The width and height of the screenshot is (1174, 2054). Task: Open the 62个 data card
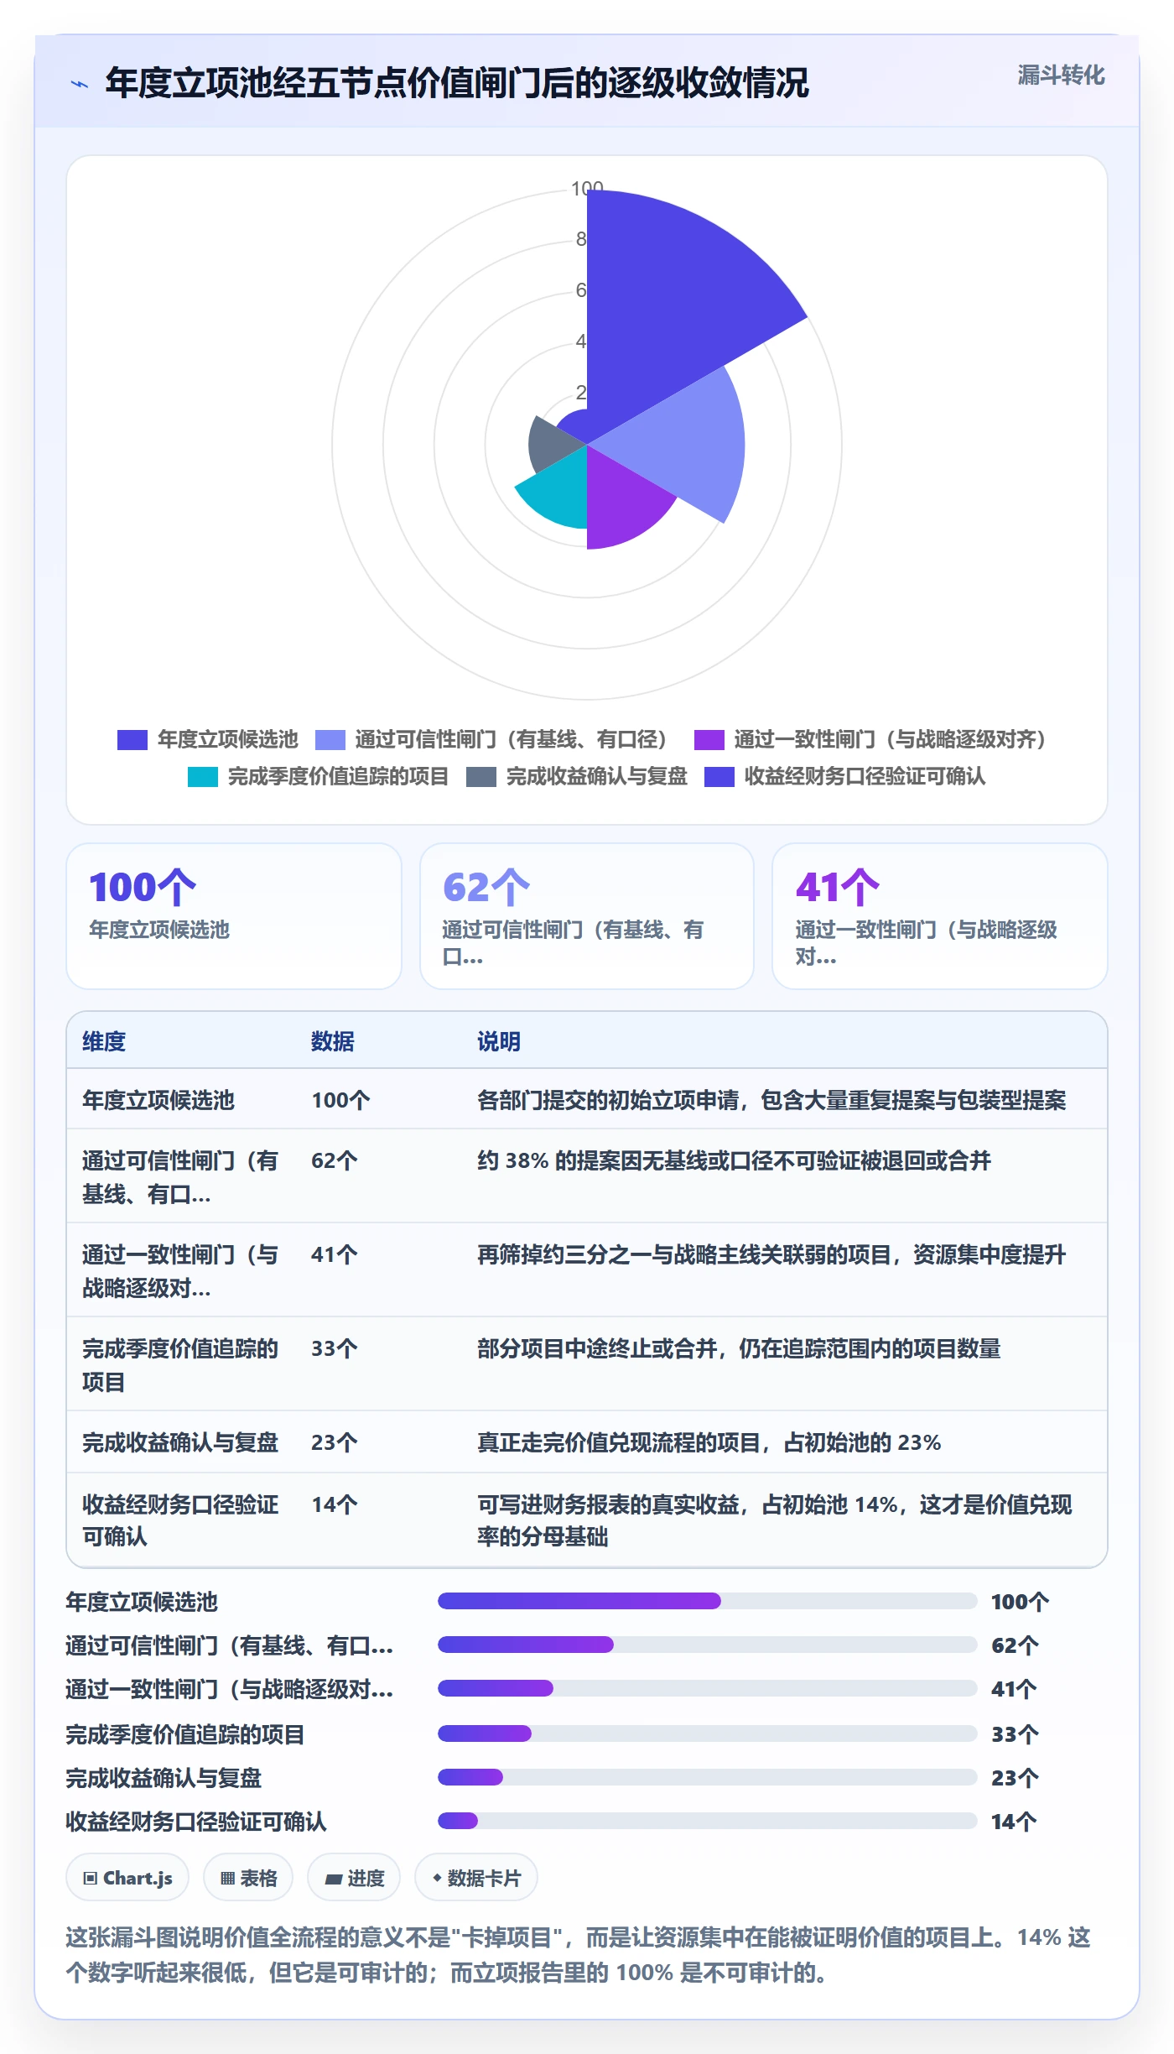coord(587,916)
